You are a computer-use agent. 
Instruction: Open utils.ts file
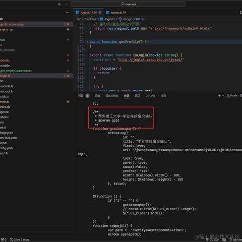(36, 96)
